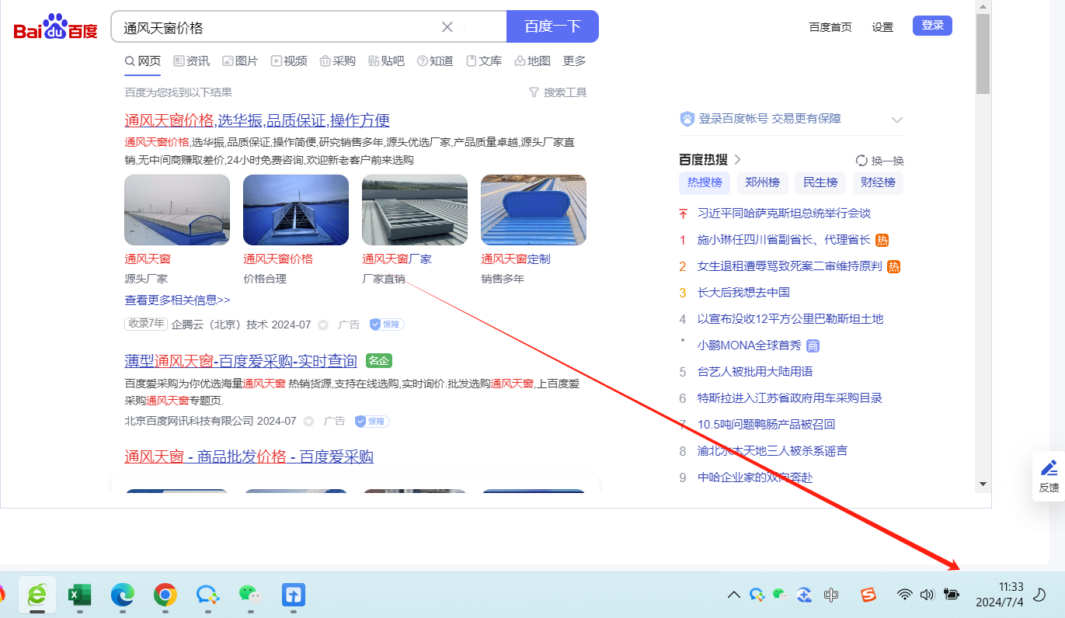1065x618 pixels.
Task: Open the 地图 tab
Action: (x=532, y=61)
